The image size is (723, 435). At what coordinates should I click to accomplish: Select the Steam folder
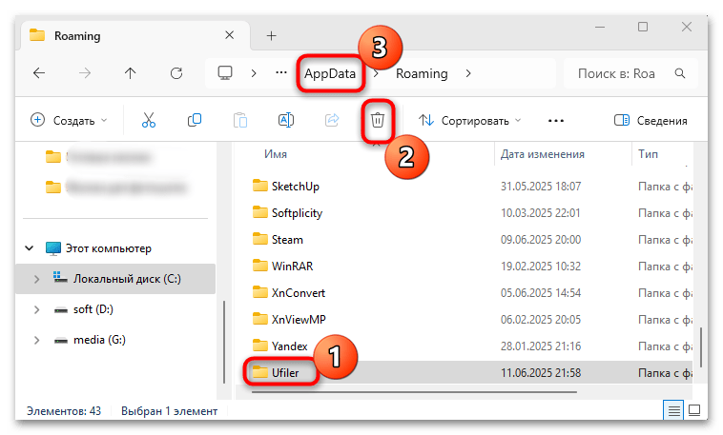point(287,240)
